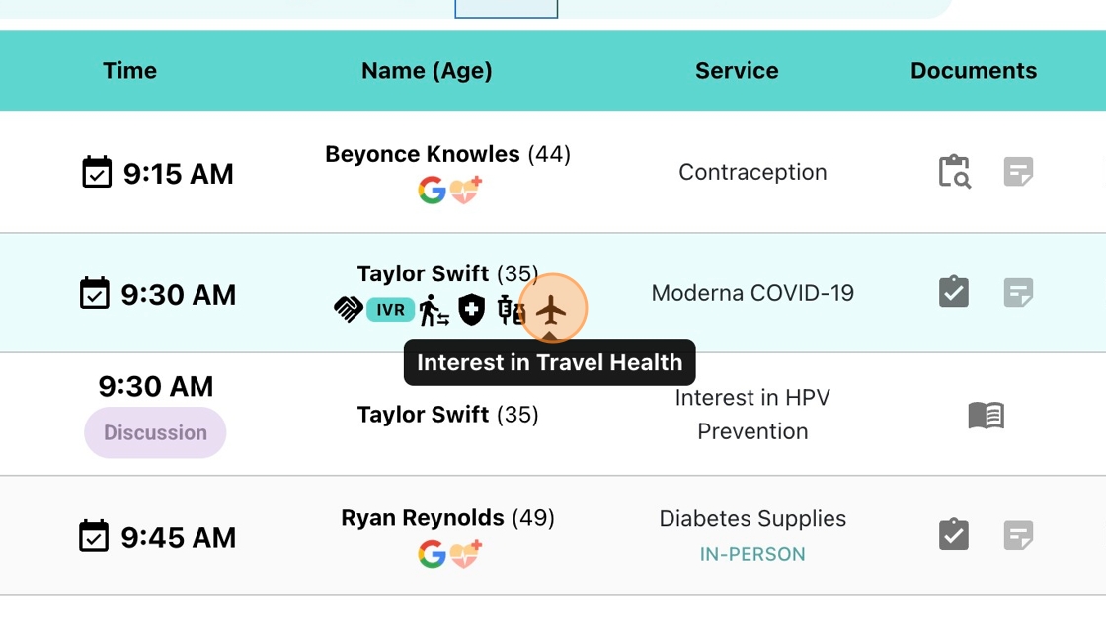Viewport: 1106px width, 617px height.
Task: Click the 9:15 AM calendar check icon
Action: coord(97,173)
